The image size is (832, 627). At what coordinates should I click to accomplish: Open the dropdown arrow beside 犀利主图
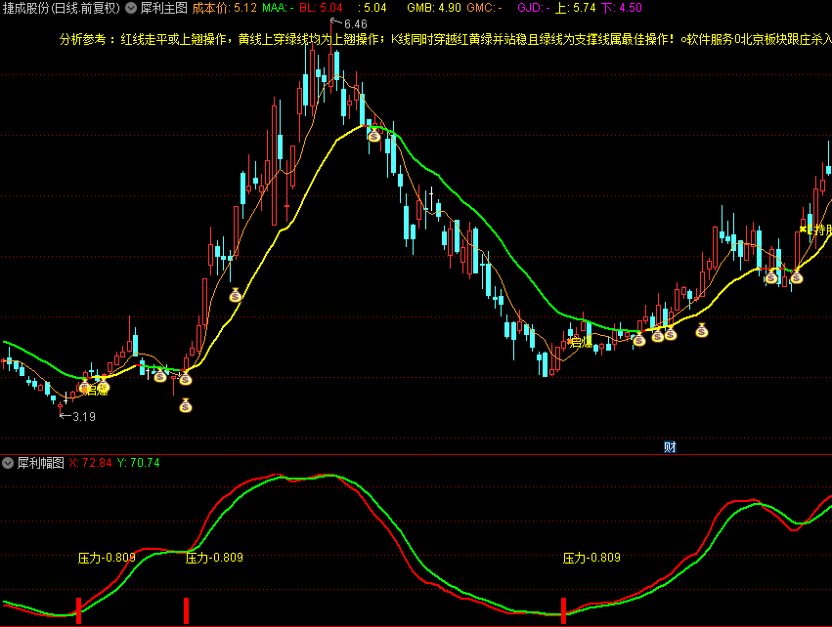131,8
